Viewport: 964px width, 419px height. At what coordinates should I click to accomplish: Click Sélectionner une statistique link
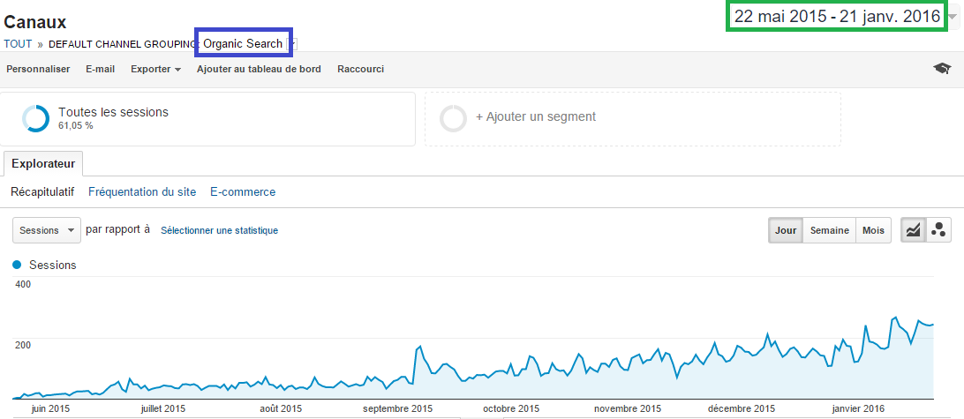pos(220,230)
